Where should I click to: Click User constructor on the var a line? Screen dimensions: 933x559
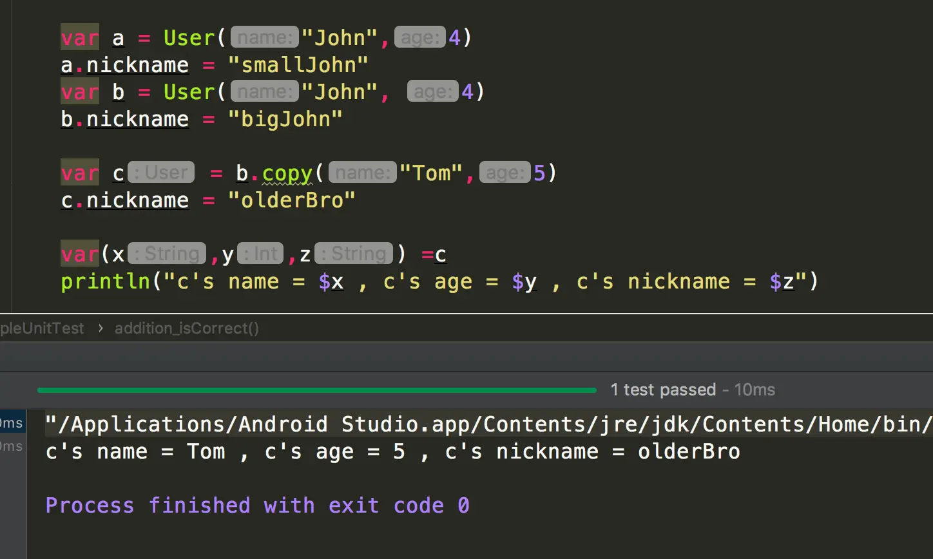pos(189,38)
